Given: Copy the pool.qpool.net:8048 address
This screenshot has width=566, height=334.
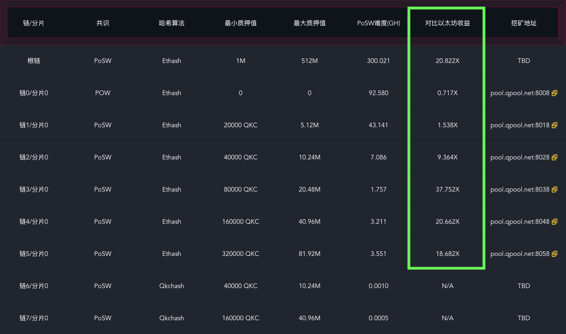Looking at the screenshot, I should (x=554, y=221).
